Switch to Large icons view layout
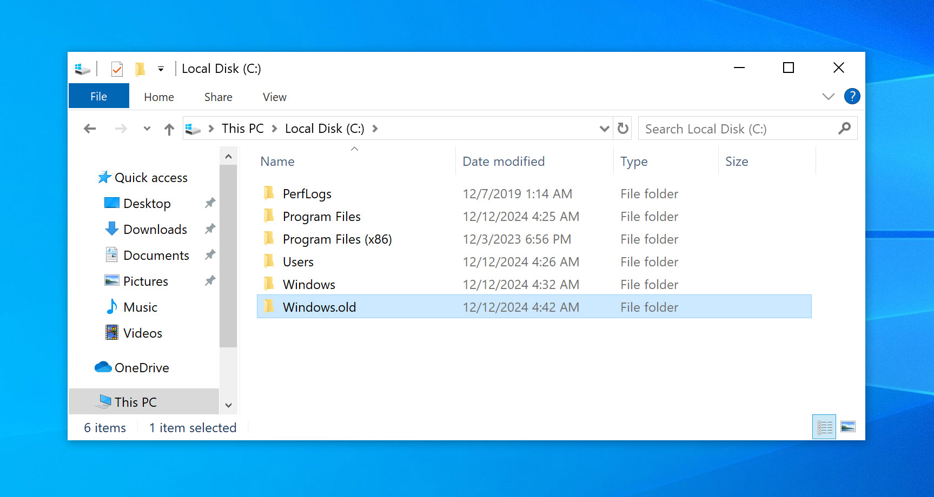Screen dimensions: 934x497 (848, 427)
